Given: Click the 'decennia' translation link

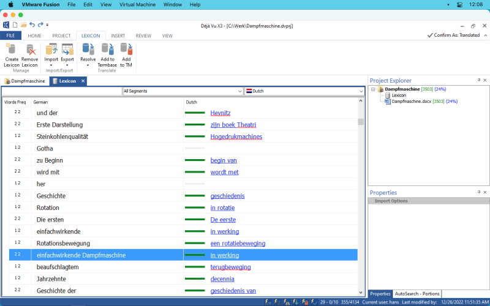Looking at the screenshot, I should coord(222,279).
